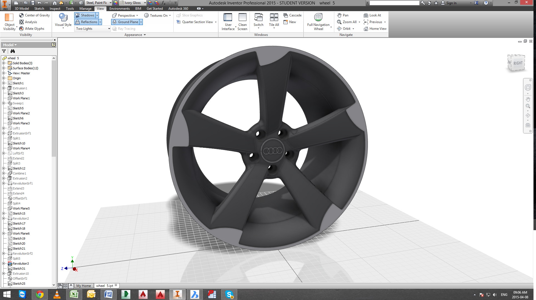The width and height of the screenshot is (536, 300).
Task: Click the search input field in title bar
Action: [394, 3]
